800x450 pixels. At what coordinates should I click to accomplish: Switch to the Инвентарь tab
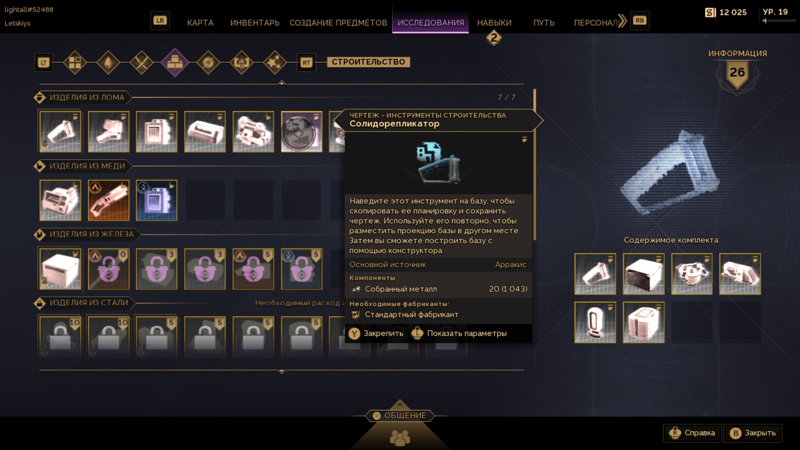pos(255,22)
